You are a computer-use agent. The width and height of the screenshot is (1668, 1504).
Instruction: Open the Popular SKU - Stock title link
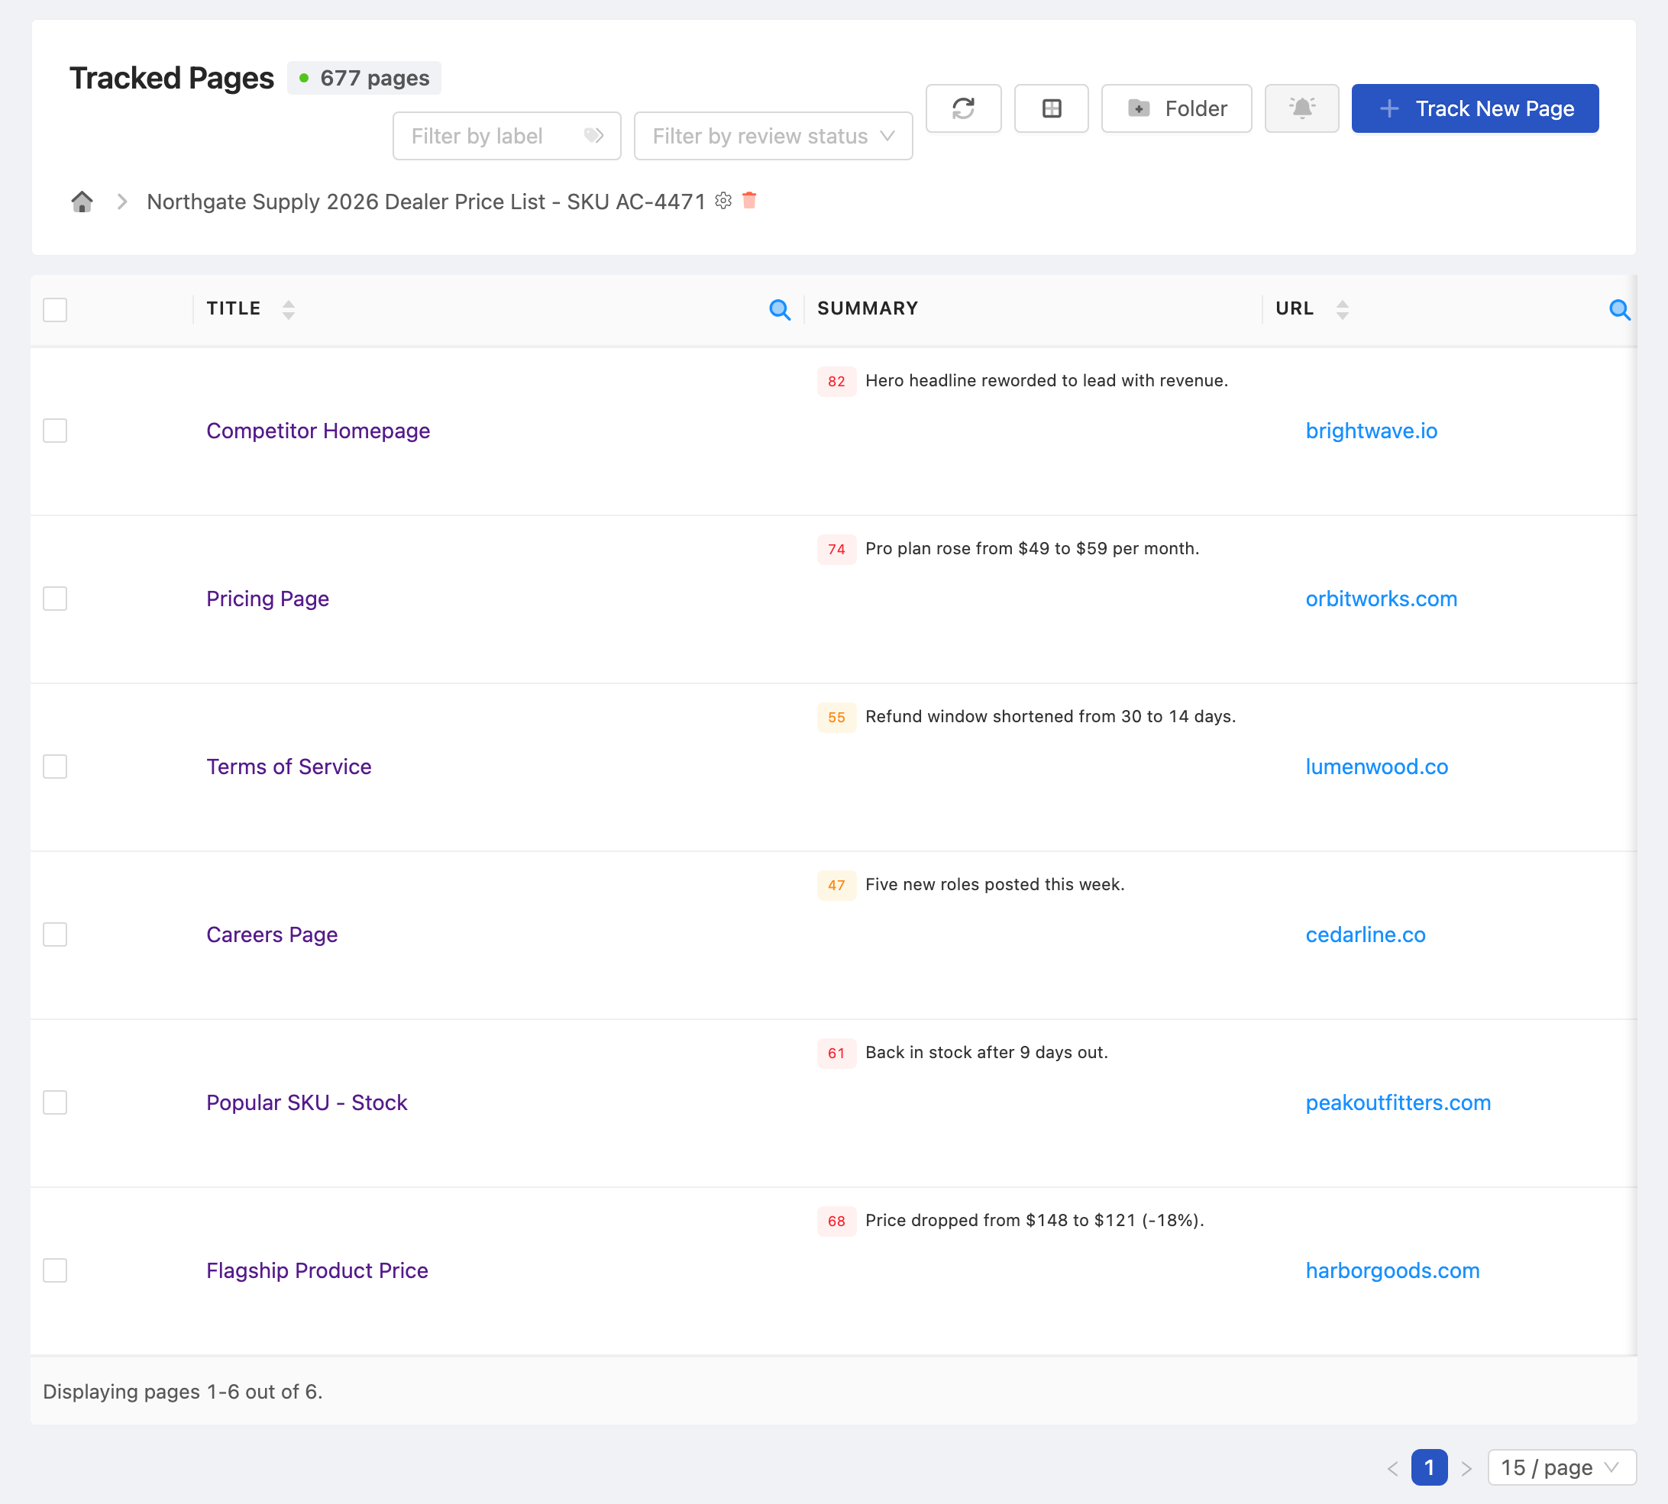(x=307, y=1102)
